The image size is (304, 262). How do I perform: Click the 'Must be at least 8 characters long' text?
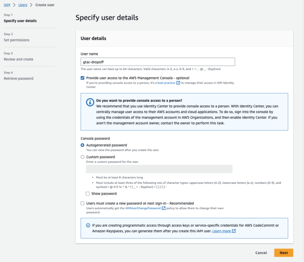click(120, 178)
